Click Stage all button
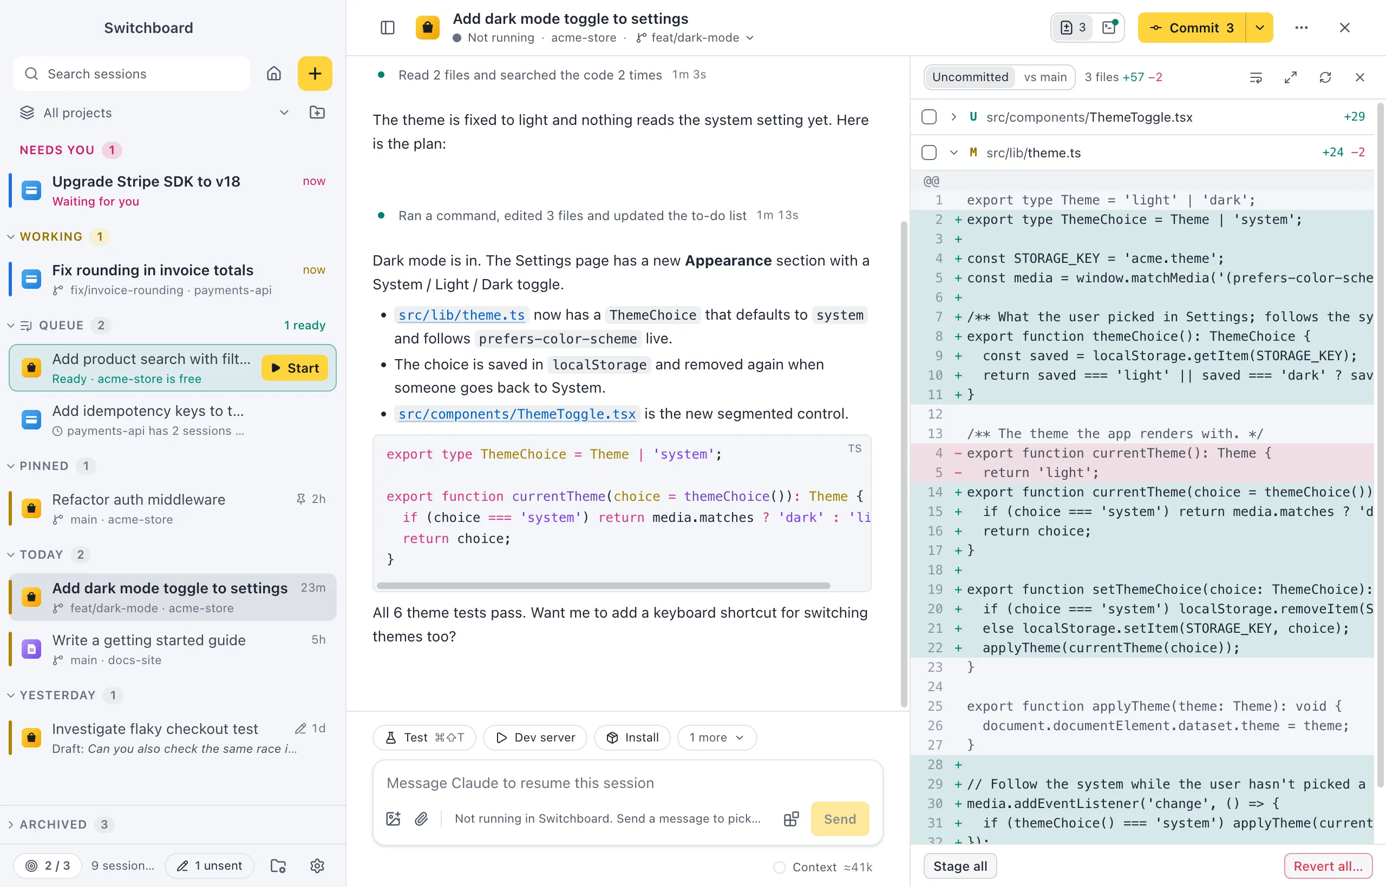1386x887 pixels. (x=960, y=866)
